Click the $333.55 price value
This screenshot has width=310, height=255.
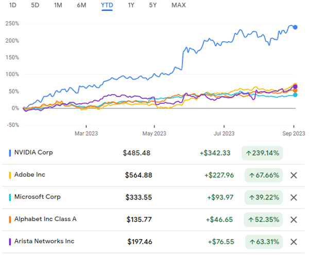pyautogui.click(x=139, y=197)
